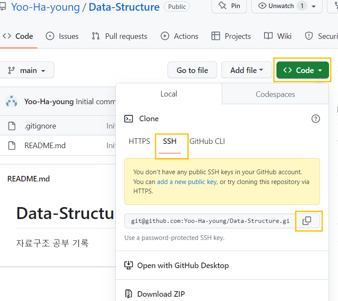The width and height of the screenshot is (338, 301).
Task: Open the Wiki tab
Action: 278,36
